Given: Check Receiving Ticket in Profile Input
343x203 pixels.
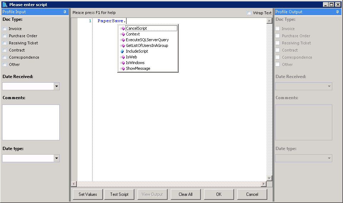Looking at the screenshot, I should [5, 43].
